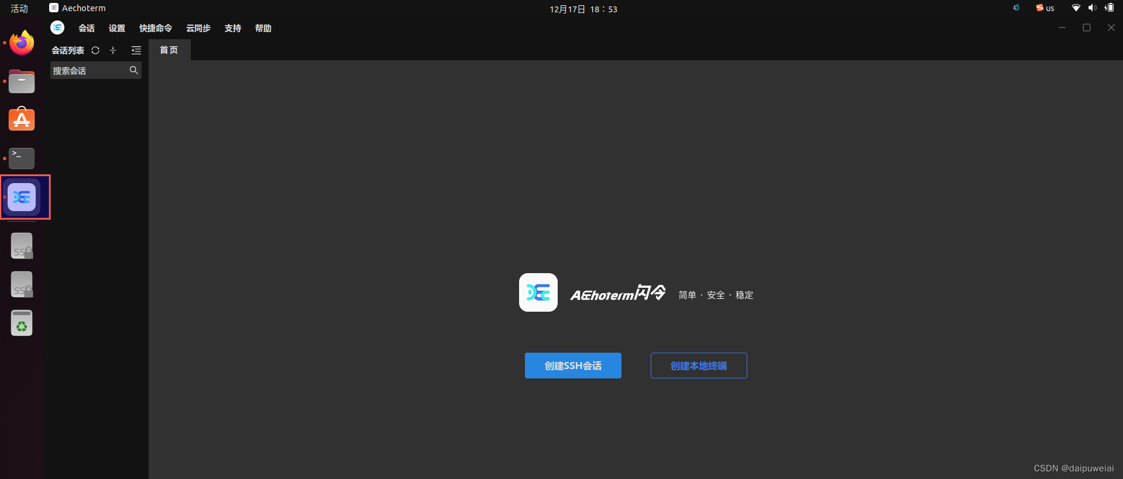Screen dimensions: 1123x479
Task: Click the 创建本地终端 button
Action: click(699, 366)
